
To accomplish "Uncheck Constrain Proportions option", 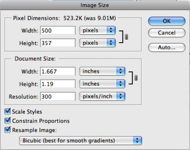I will 8,121.
